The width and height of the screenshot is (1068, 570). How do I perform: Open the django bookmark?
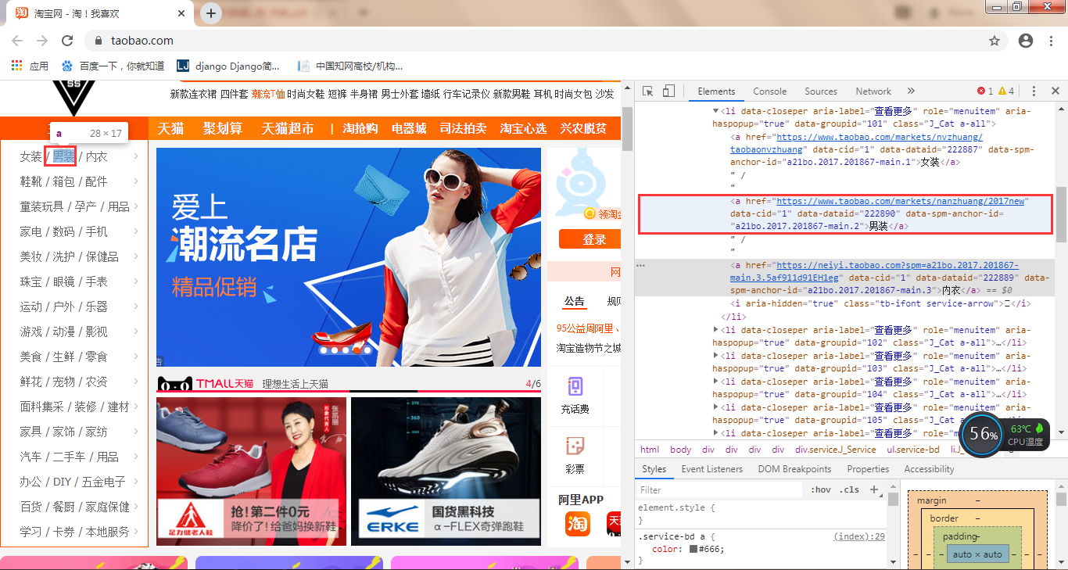(x=228, y=66)
